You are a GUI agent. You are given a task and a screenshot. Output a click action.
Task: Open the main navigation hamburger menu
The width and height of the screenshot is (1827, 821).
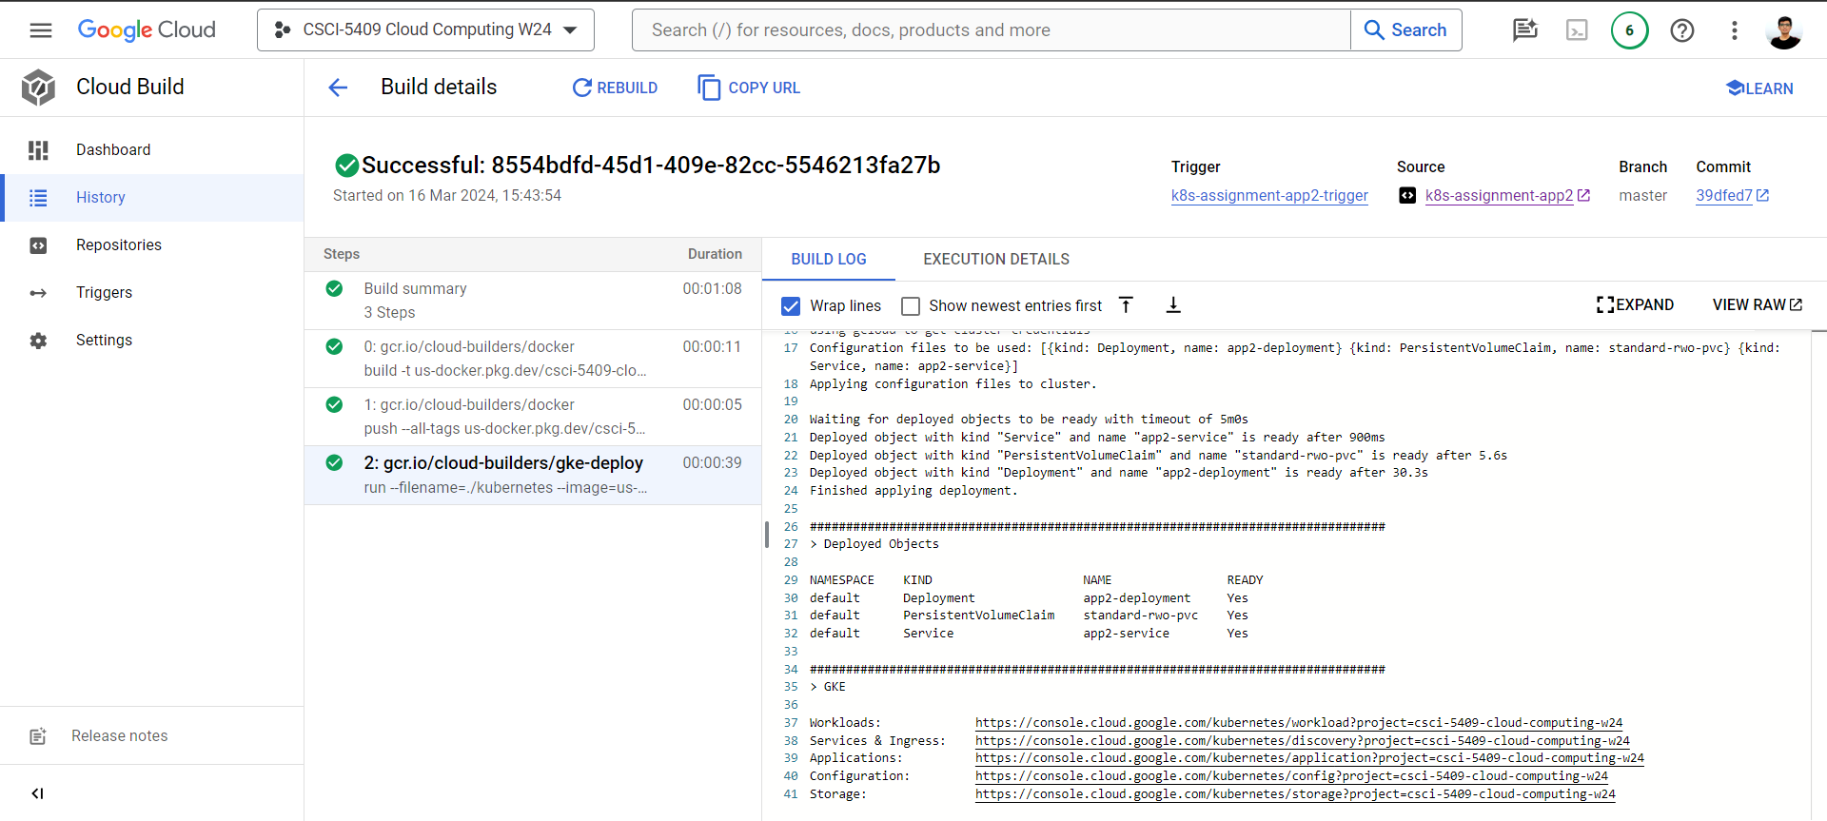coord(41,30)
